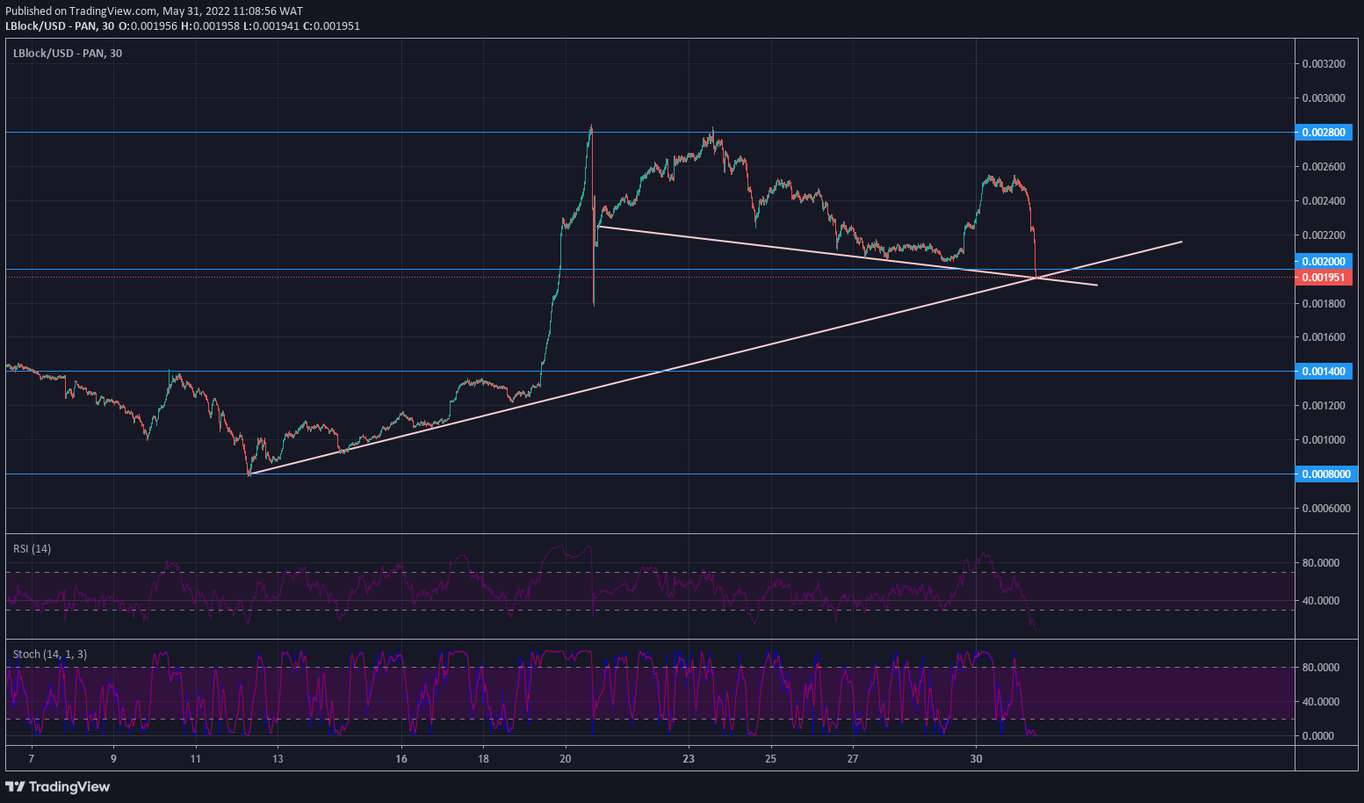Click the Stoch 80.0000 scale value
Screen dimensions: 1364x803
[1321, 668]
